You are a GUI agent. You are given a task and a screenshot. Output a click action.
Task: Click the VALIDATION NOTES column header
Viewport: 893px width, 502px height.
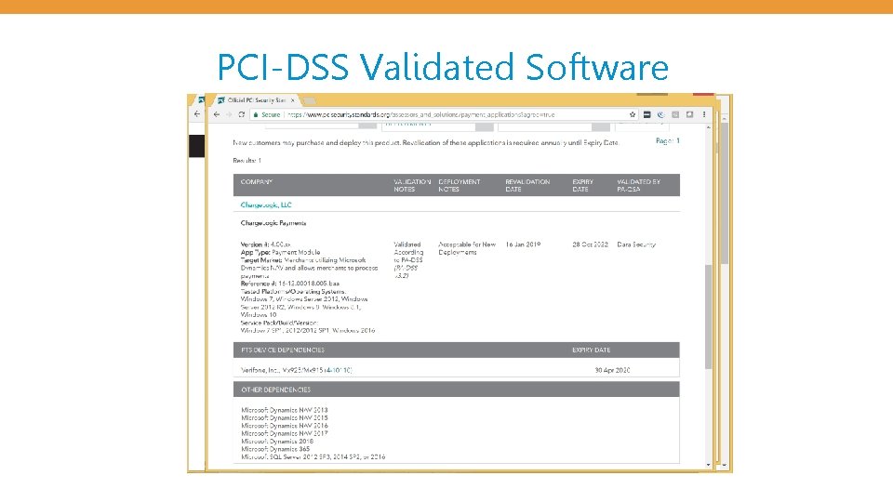[x=412, y=185]
